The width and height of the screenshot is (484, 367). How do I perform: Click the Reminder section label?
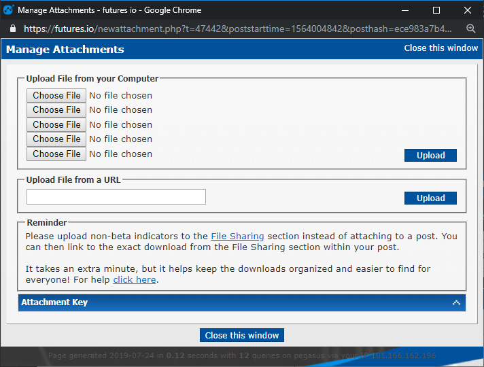pyautogui.click(x=47, y=222)
